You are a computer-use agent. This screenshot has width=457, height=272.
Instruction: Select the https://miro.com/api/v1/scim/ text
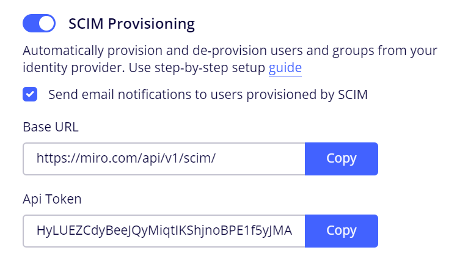[x=126, y=159]
